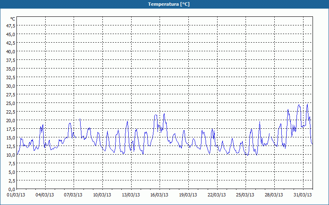Viewport: 329px width, 205px height.
Task: Click the 27,5 y-axis label
Action: pyautogui.click(x=11, y=95)
